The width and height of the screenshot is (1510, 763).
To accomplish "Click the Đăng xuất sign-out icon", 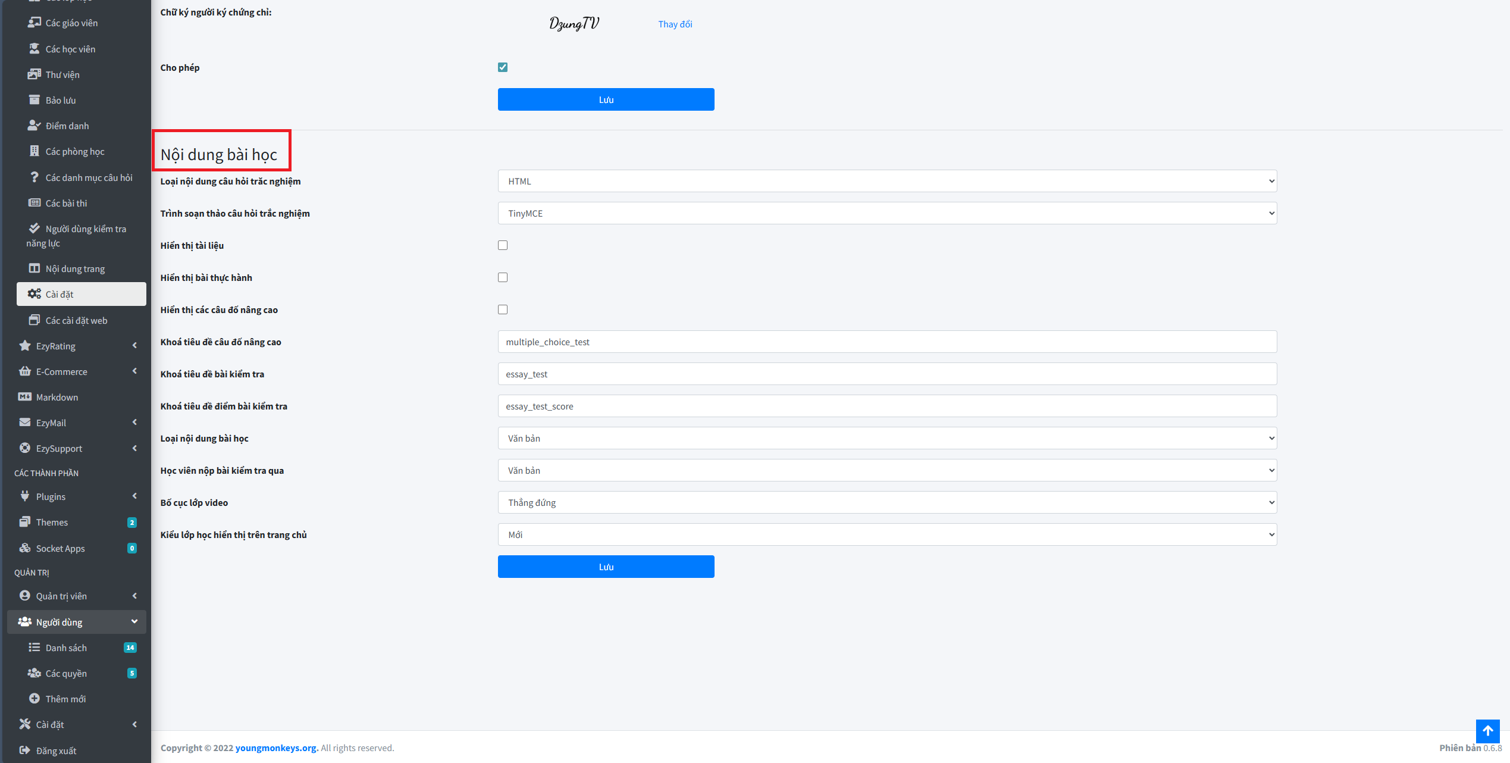I will click(24, 751).
